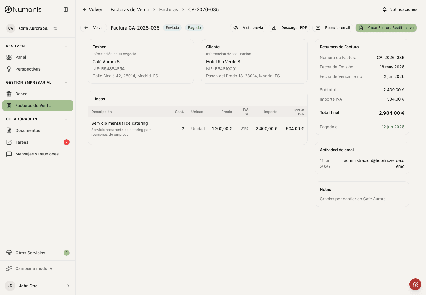The image size is (426, 295).
Task: Collapse the RESUMEN section
Action: click(x=66, y=46)
